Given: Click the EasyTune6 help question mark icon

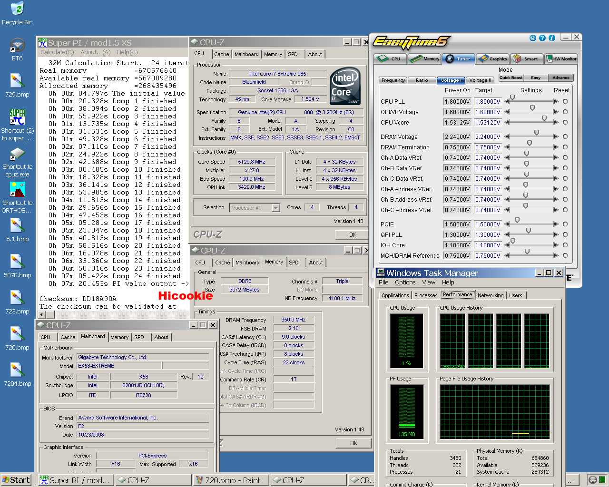Looking at the screenshot, I should [x=542, y=38].
